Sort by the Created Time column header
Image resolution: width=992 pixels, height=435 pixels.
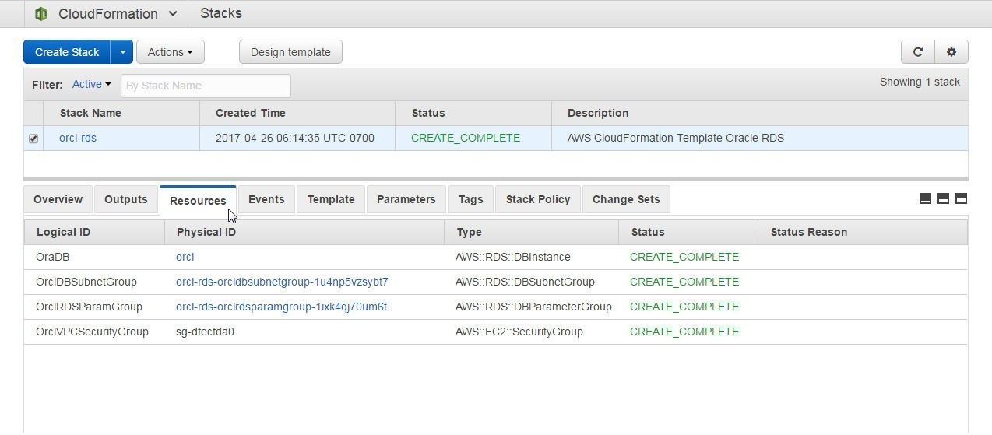pyautogui.click(x=251, y=113)
